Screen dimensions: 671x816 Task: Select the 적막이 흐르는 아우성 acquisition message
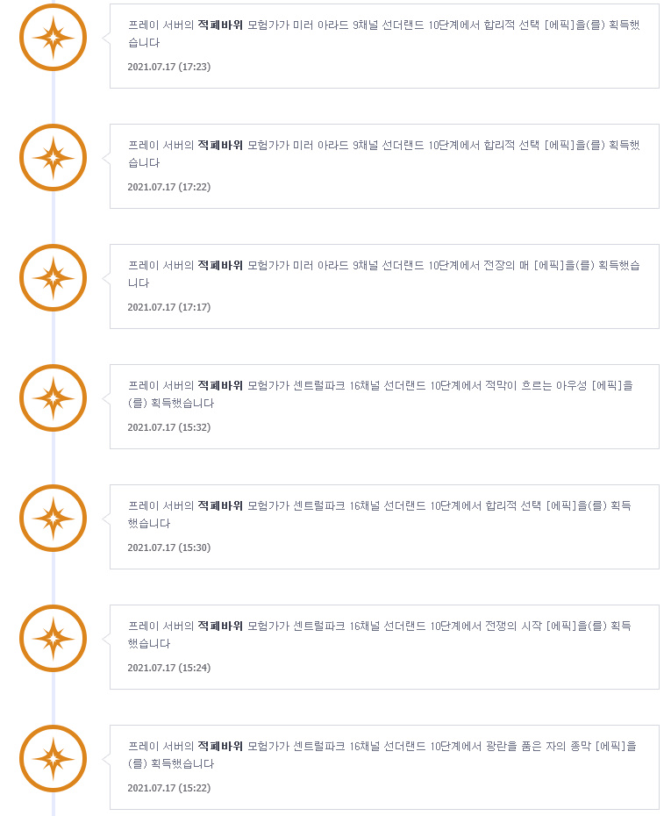tap(381, 394)
